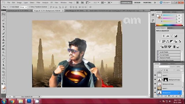Add a Color Balance adjustment layer
185x104 pixels.
pyautogui.click(x=168, y=41)
